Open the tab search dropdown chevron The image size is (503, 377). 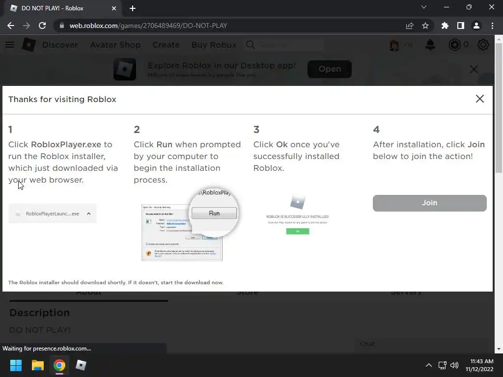[x=424, y=7]
